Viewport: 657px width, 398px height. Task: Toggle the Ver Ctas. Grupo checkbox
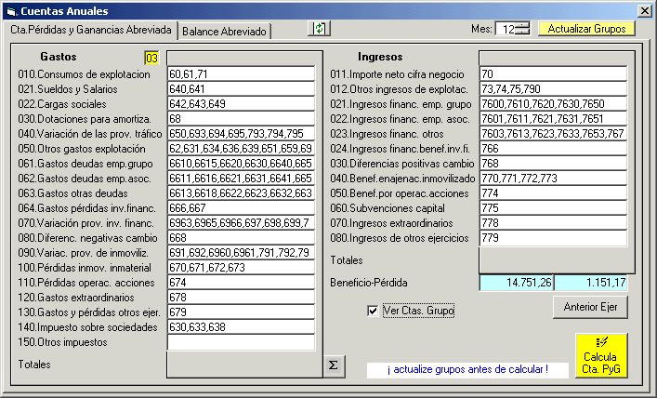(x=374, y=310)
